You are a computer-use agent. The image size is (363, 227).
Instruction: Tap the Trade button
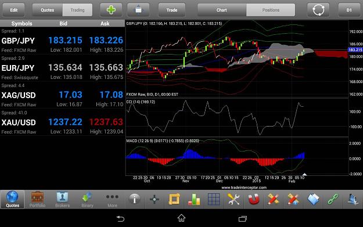(x=172, y=10)
